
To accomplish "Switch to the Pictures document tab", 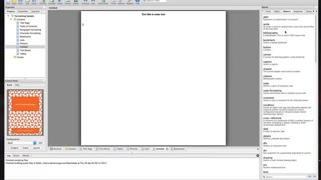I will pyautogui.click(x=132, y=149).
